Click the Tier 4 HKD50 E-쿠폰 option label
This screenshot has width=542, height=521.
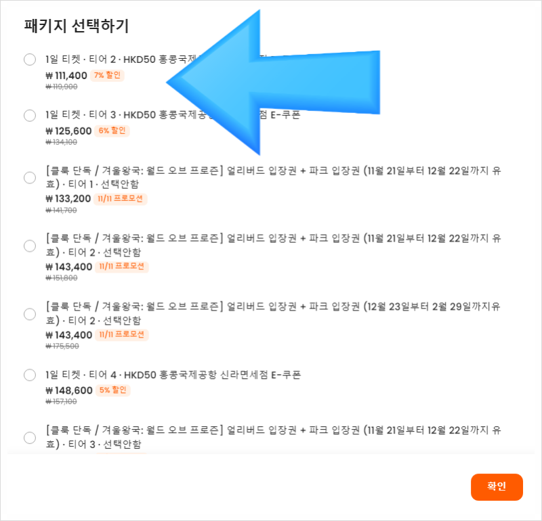pos(173,375)
